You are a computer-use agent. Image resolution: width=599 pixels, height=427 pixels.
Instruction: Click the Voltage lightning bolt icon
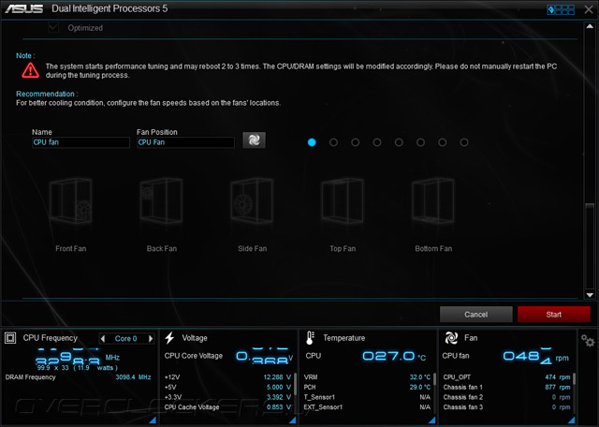169,337
